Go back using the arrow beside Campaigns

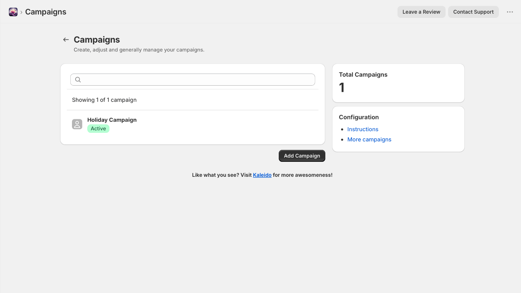pyautogui.click(x=66, y=40)
